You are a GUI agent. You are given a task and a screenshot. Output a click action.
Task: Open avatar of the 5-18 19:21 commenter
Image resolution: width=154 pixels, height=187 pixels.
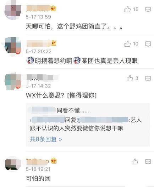click(13, 164)
